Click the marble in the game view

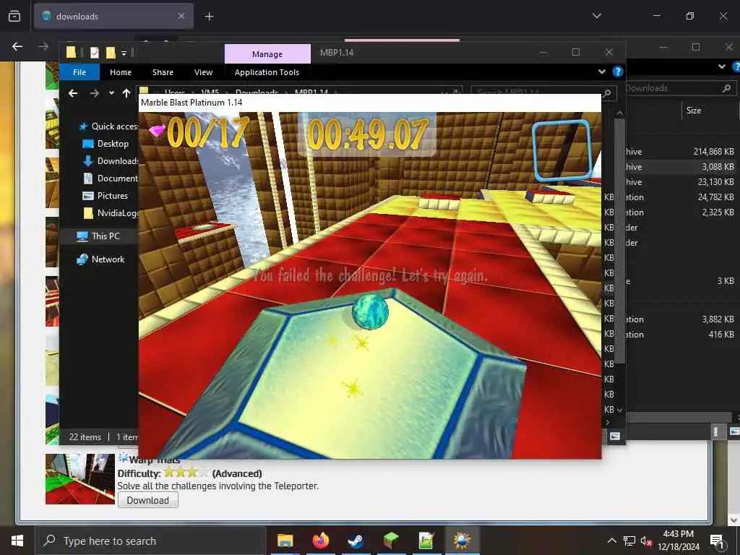coord(370,311)
